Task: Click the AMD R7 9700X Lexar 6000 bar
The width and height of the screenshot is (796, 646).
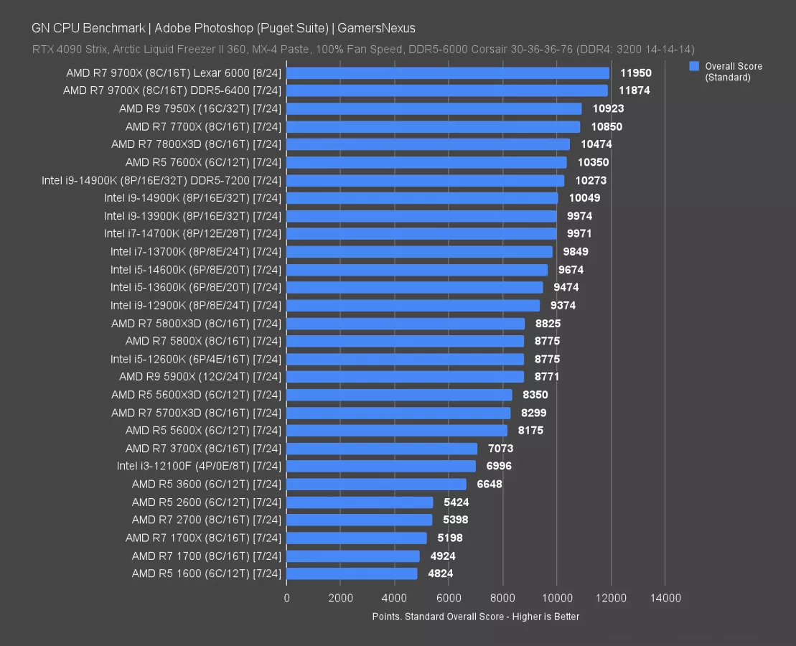Action: (x=448, y=73)
